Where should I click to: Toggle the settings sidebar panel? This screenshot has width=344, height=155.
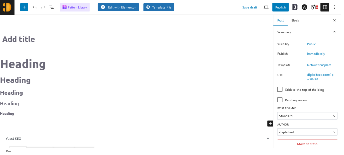pos(325,7)
